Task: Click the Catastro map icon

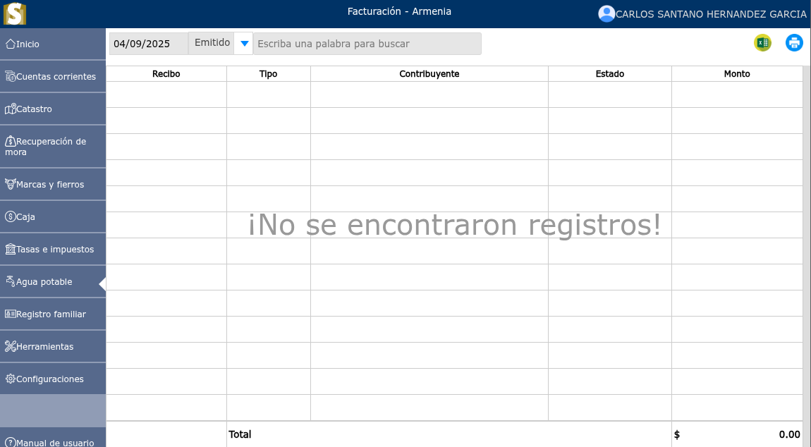Action: [x=9, y=109]
